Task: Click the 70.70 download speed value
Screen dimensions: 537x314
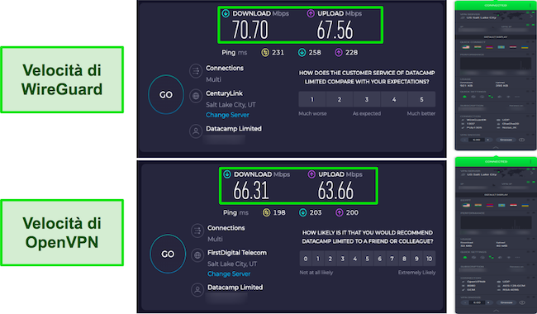Action: [x=250, y=30]
